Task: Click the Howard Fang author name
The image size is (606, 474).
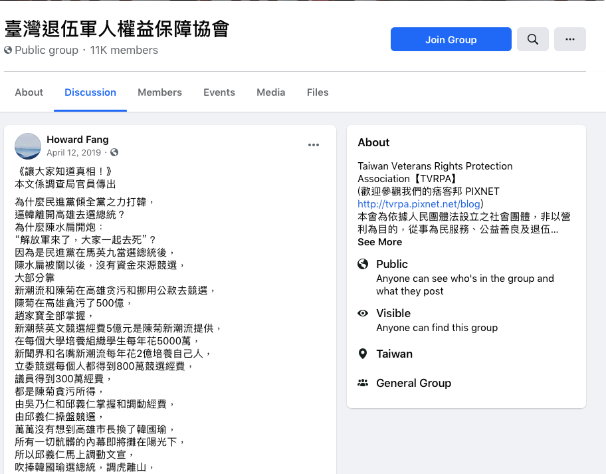Action: (78, 140)
